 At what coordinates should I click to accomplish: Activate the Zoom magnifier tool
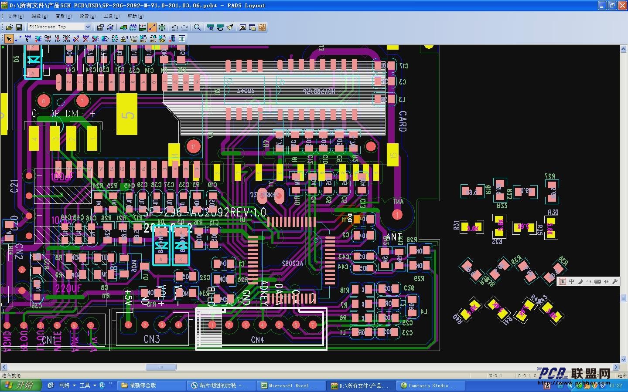197,27
